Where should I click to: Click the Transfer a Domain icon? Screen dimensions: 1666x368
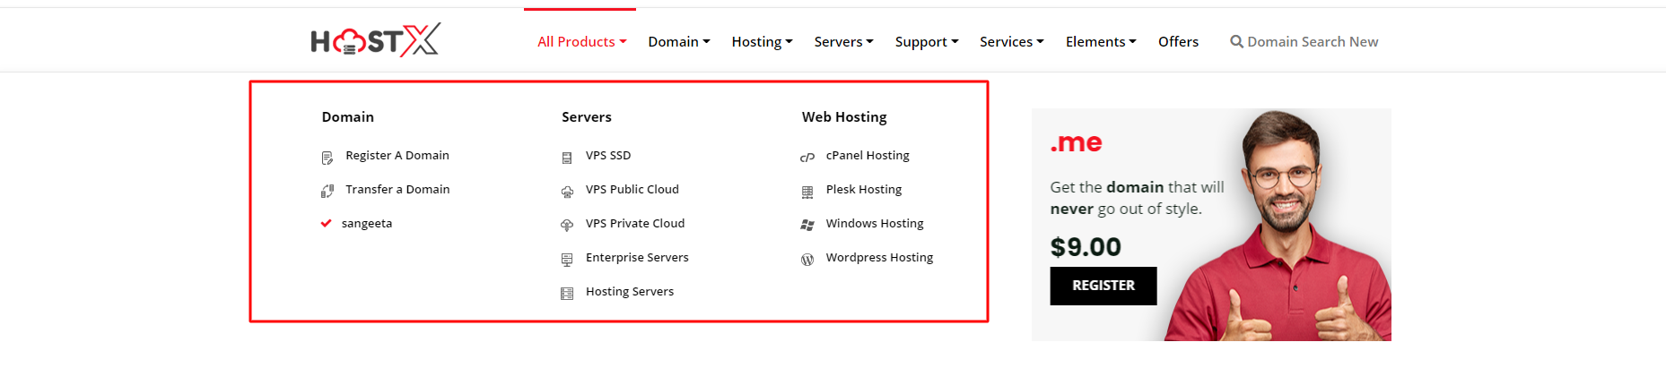[x=327, y=191]
